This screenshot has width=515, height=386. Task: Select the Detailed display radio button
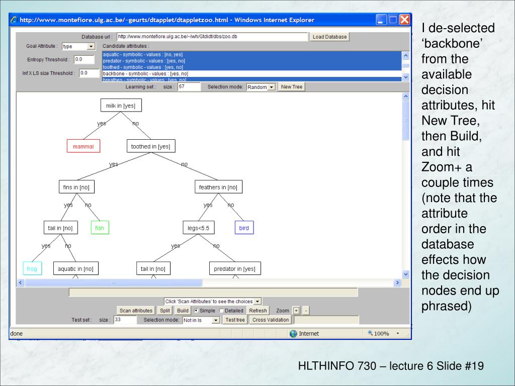[x=221, y=311]
